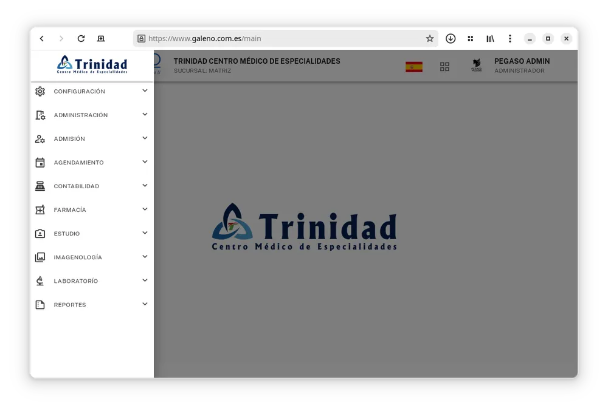Click the Administración building-gear icon
The height and width of the screenshot is (411, 608).
click(40, 115)
